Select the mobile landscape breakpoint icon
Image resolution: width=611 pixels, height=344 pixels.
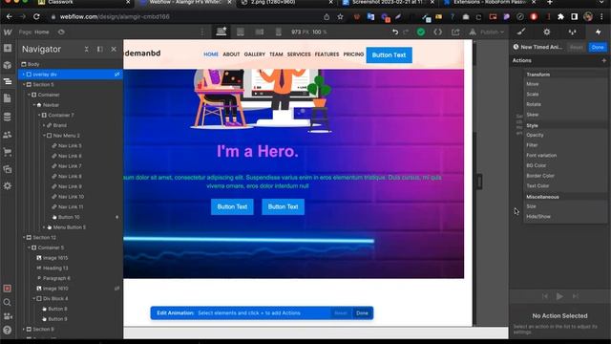coord(260,32)
